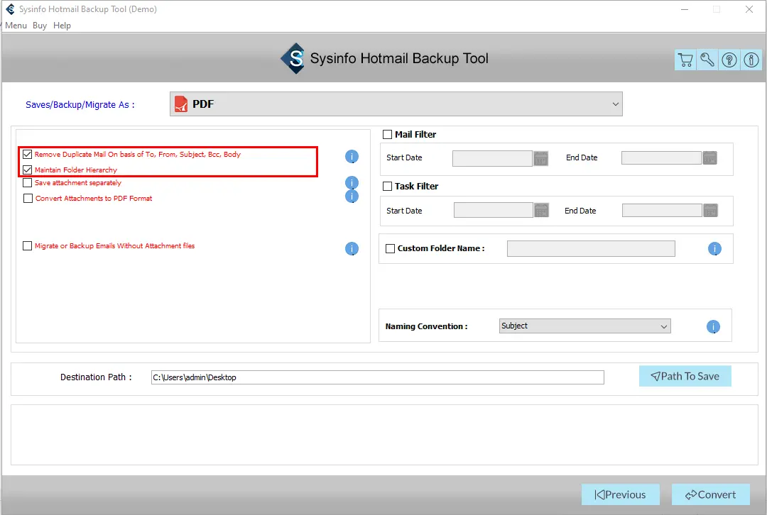
Task: Check the Custom Folder Name box
Action: [391, 249]
